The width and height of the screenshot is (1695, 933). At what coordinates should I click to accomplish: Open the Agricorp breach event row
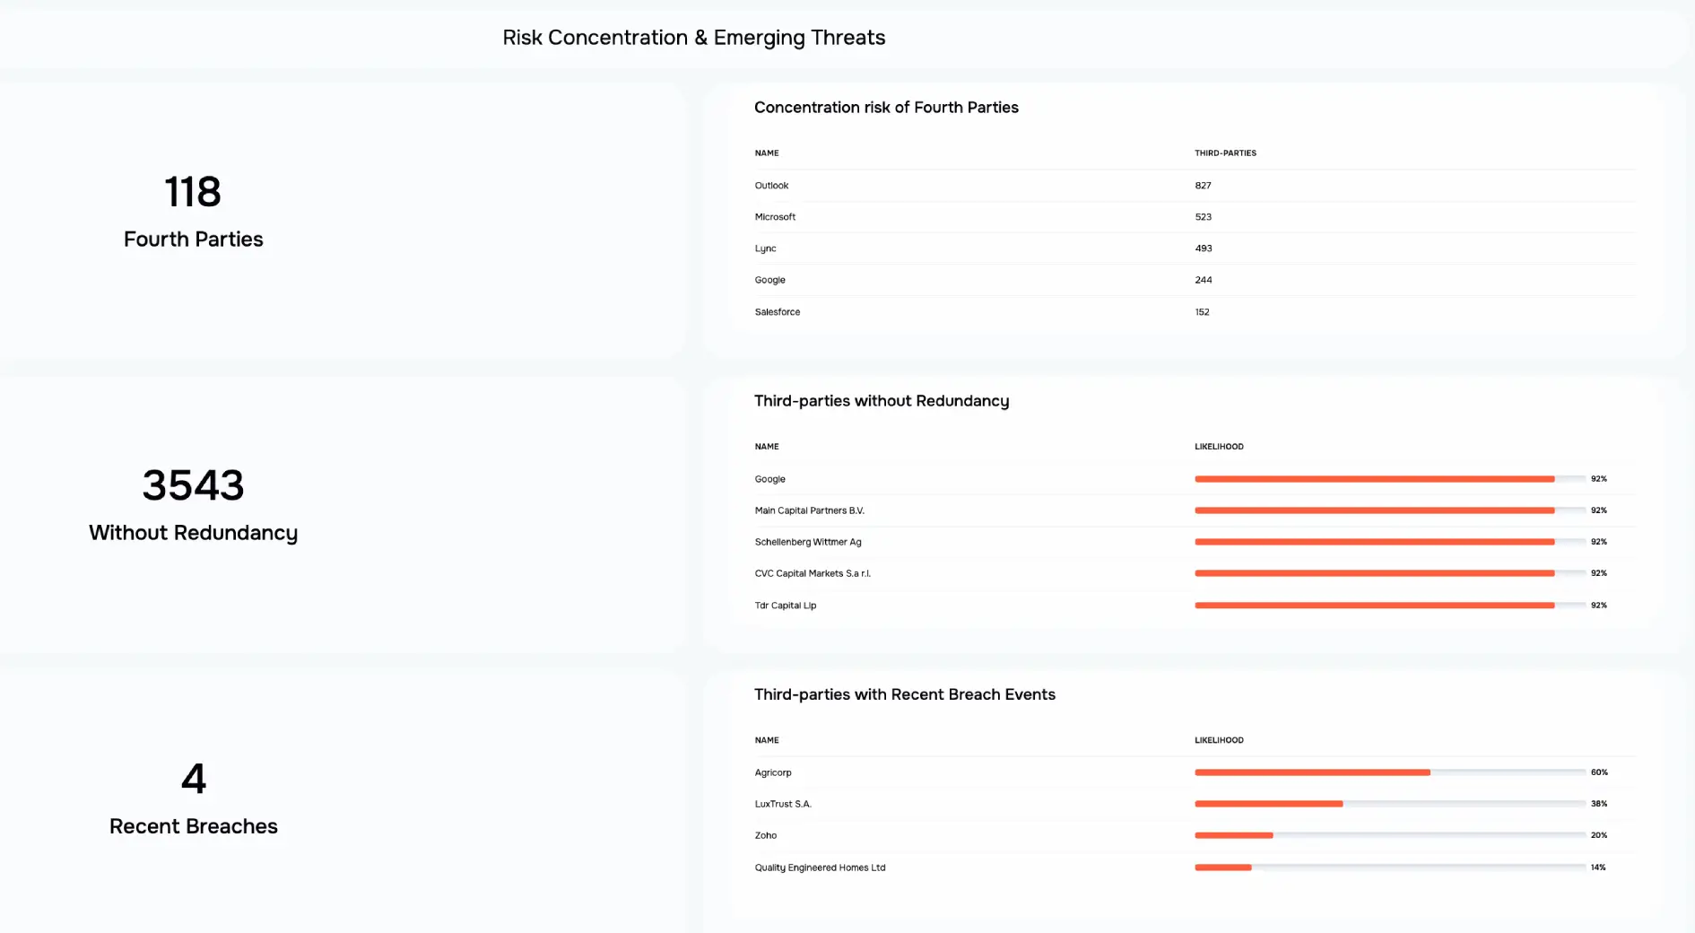point(772,772)
